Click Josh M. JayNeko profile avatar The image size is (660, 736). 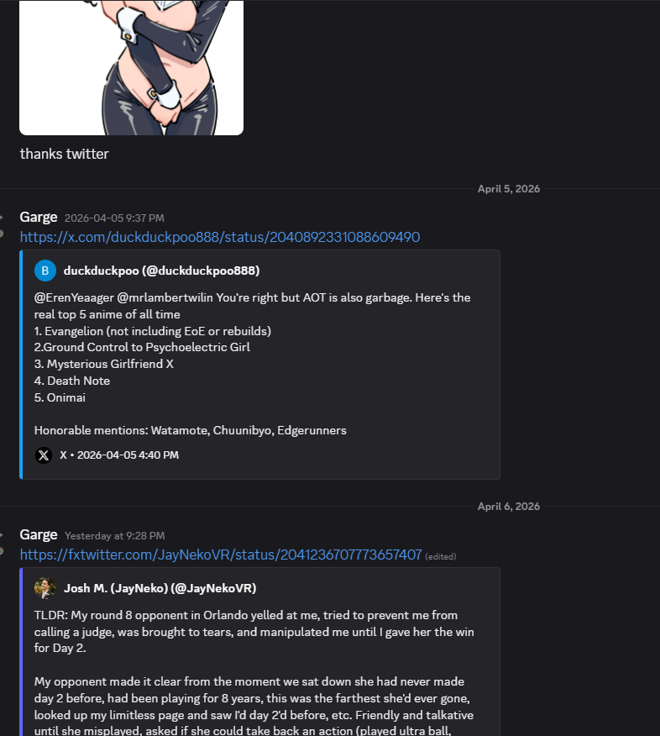point(45,588)
